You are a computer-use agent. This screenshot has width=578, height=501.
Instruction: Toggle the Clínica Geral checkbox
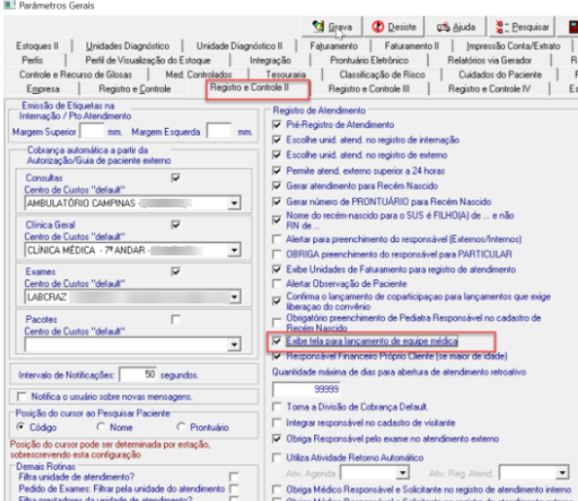point(176,225)
